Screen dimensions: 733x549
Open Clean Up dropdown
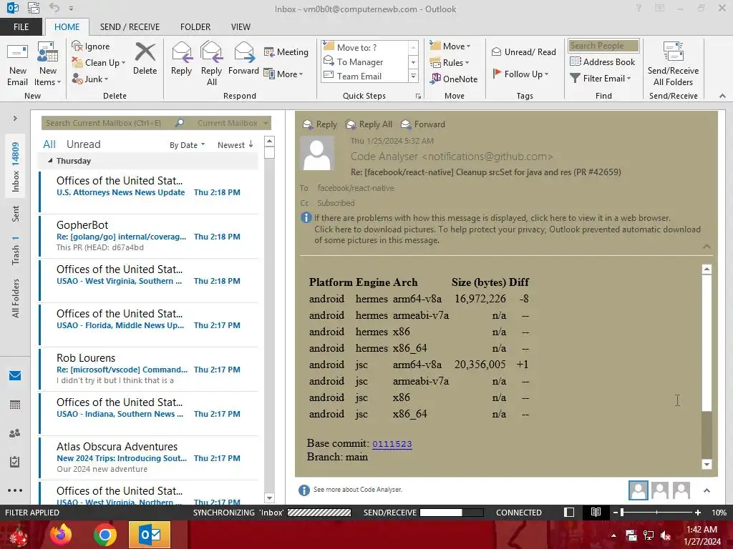click(99, 63)
